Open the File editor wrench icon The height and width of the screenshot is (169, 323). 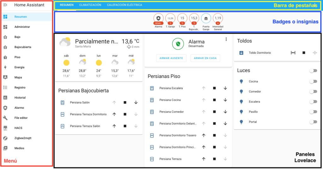pyautogui.click(x=5, y=118)
